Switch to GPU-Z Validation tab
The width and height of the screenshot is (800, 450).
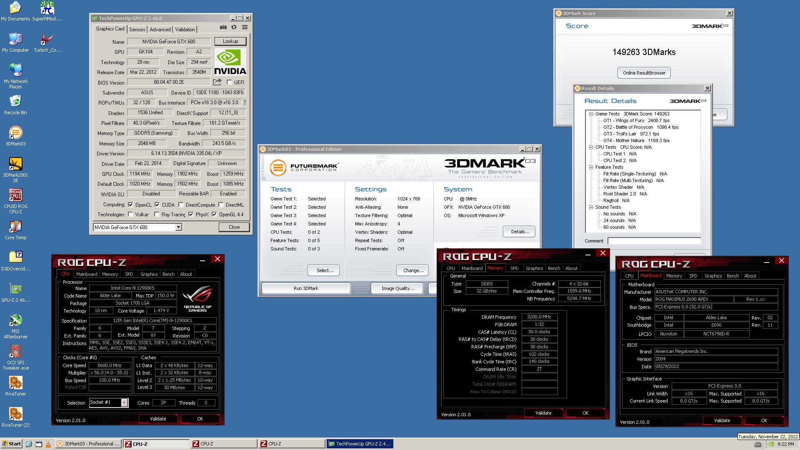(x=185, y=30)
